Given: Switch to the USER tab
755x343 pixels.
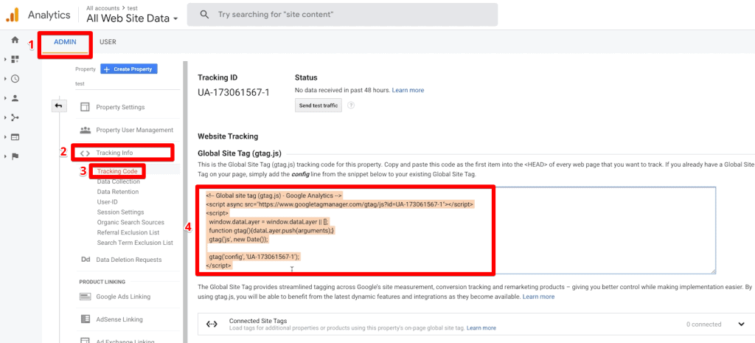Looking at the screenshot, I should click(x=108, y=42).
